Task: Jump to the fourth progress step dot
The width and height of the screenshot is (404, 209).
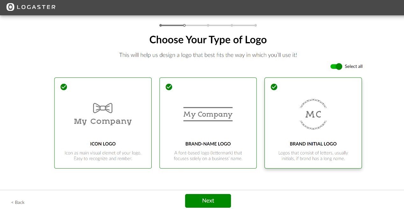Action: tap(232, 25)
